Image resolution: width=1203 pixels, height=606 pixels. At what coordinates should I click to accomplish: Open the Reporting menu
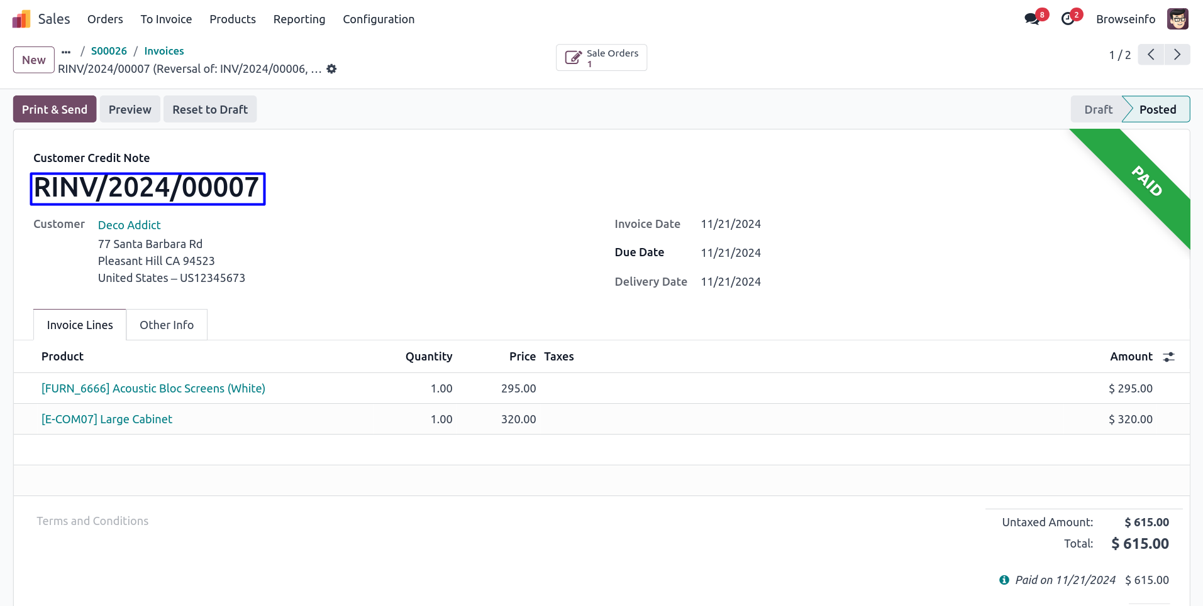(x=299, y=19)
